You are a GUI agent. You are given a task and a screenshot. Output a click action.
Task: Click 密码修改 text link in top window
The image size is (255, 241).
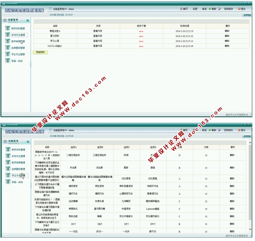pos(229,9)
